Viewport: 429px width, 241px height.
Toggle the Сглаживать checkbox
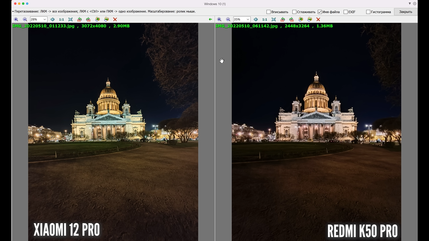(x=294, y=12)
